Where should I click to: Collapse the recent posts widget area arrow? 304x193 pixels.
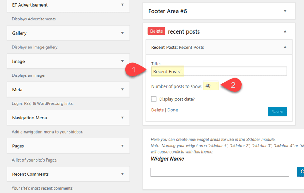point(285,31)
